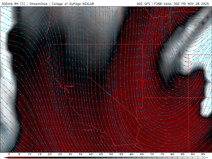Click the colorbar label "40"
212x159 pixels.
pos(91,154)
